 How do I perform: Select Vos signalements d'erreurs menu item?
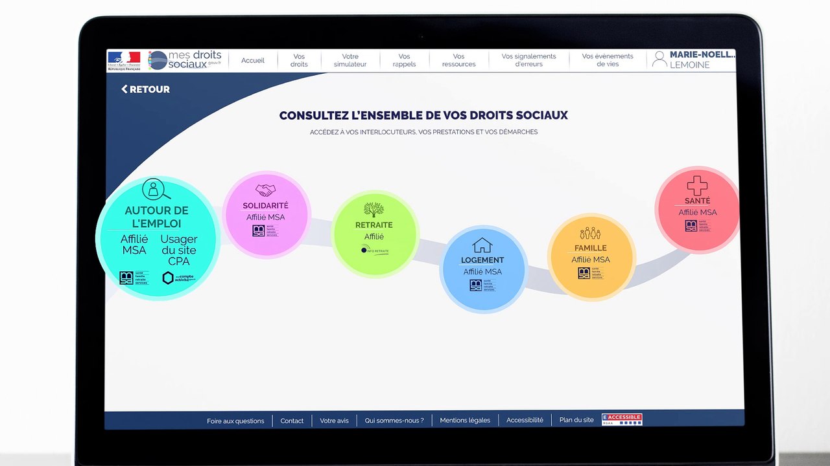click(x=529, y=60)
